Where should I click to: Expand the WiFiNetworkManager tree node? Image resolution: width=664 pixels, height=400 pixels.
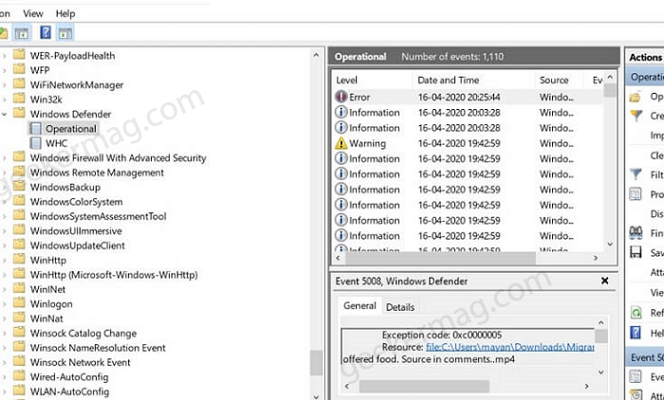pos(4,85)
